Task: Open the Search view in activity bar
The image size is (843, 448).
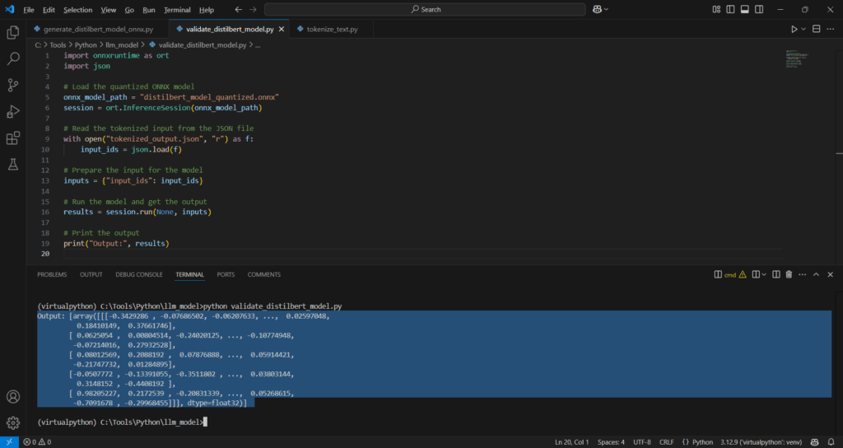Action: (13, 58)
